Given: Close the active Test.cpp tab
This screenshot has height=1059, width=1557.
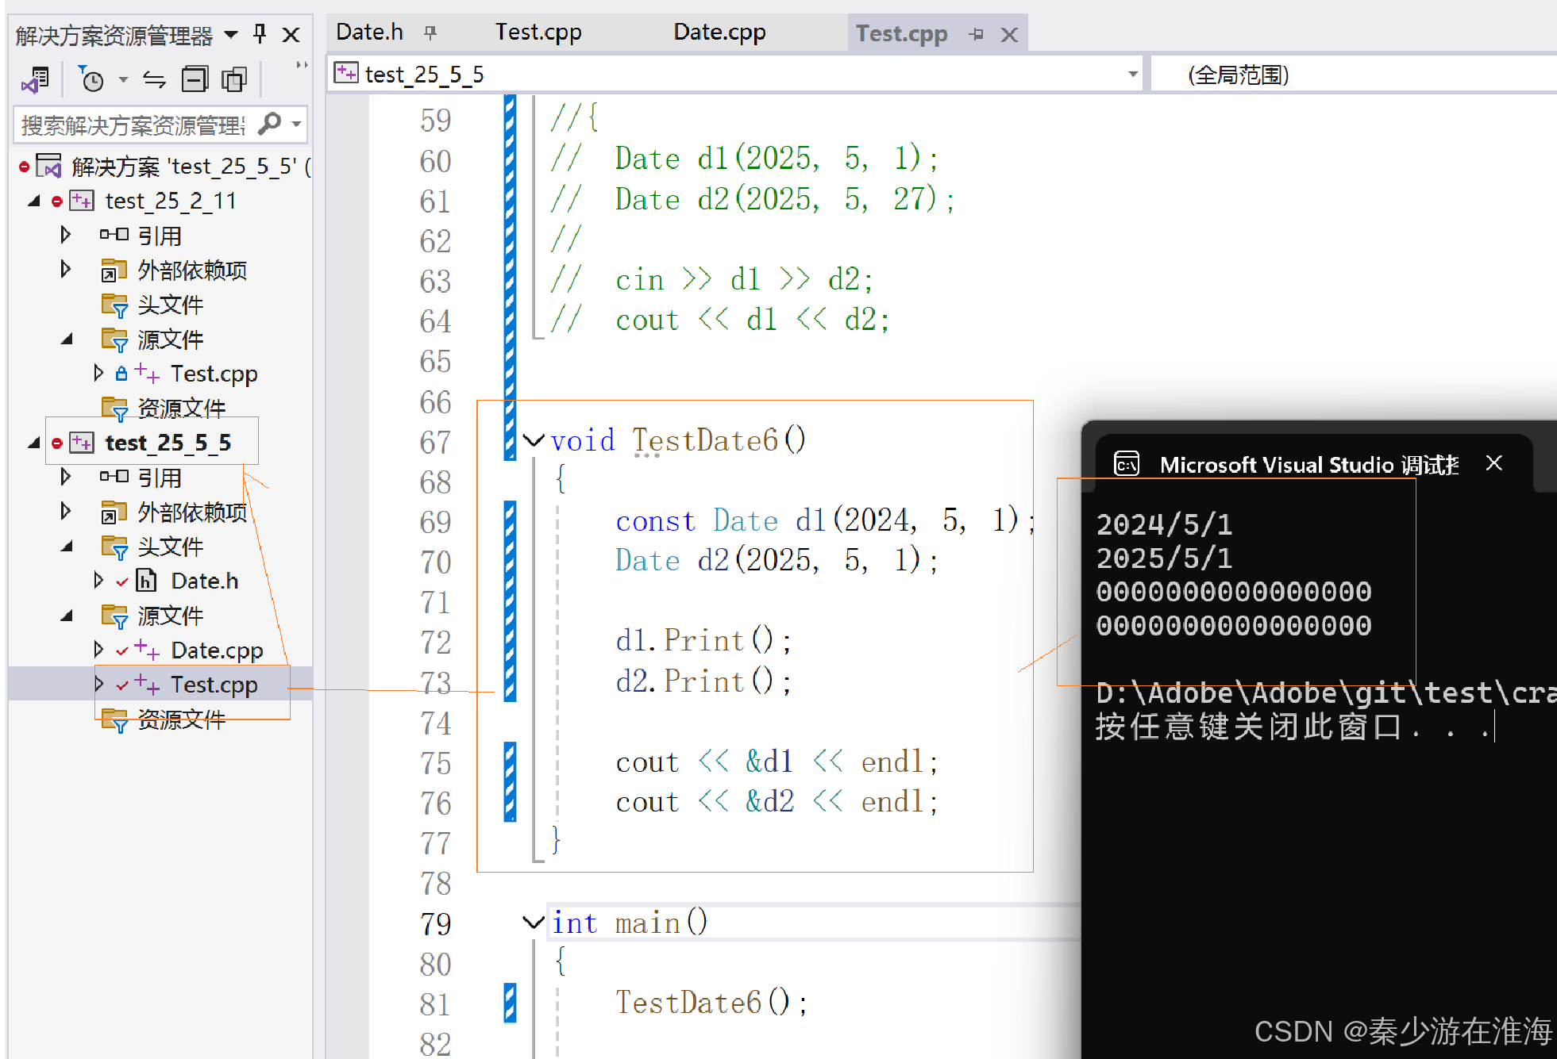Looking at the screenshot, I should 1009,34.
